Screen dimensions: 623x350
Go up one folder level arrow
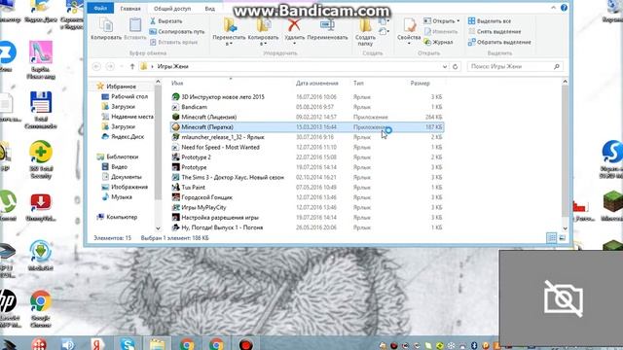click(x=132, y=67)
